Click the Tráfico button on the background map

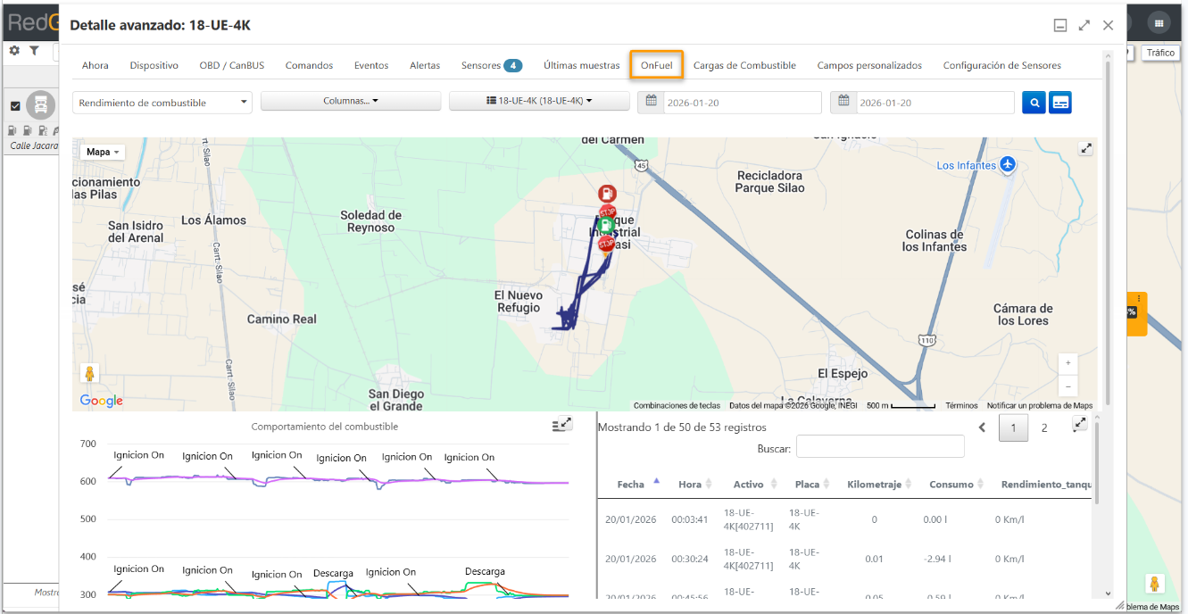click(1160, 53)
